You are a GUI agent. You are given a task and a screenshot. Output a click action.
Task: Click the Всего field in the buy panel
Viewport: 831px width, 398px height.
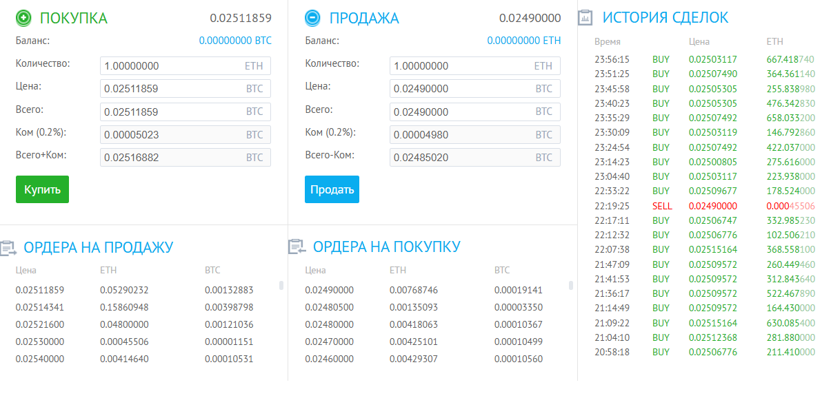[185, 112]
